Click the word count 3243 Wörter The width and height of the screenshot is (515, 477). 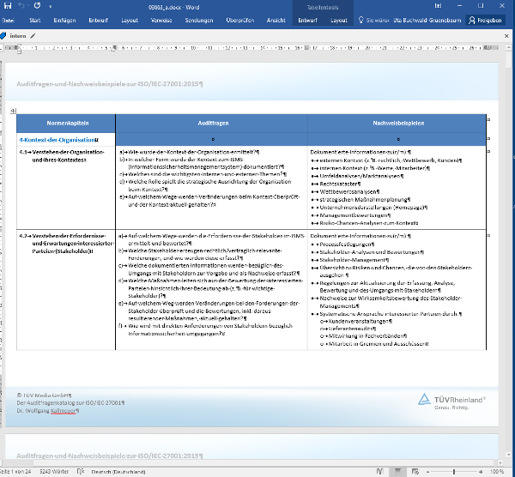tap(53, 472)
